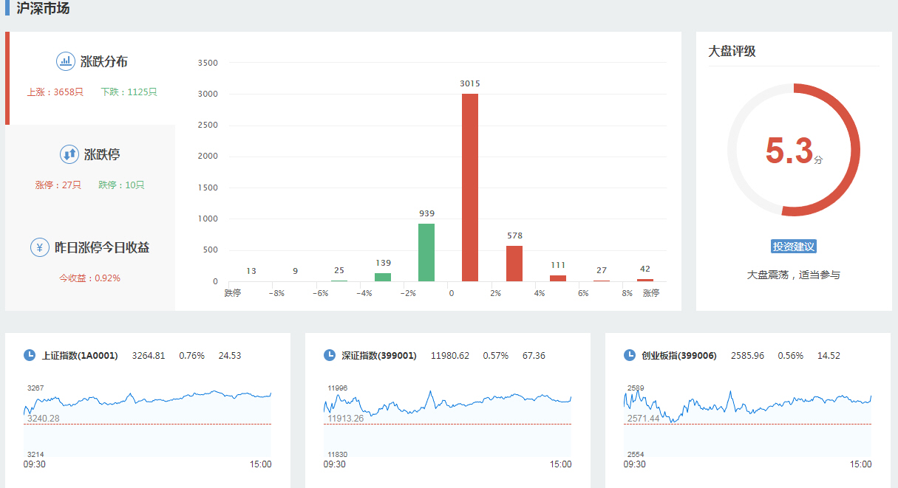Open the 创业板指(399006) link
Screen dimensions: 898x488
(679, 356)
